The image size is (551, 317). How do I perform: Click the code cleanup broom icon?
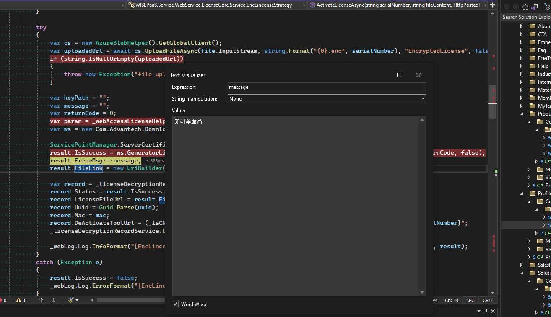(x=71, y=300)
